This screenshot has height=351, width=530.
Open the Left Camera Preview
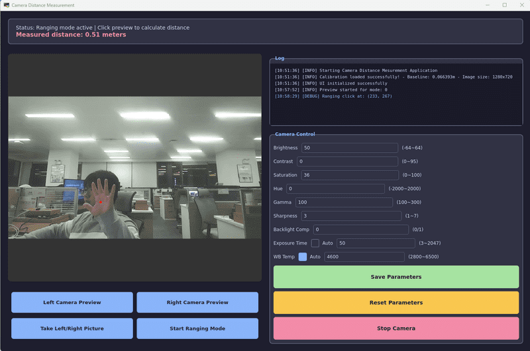click(72, 303)
